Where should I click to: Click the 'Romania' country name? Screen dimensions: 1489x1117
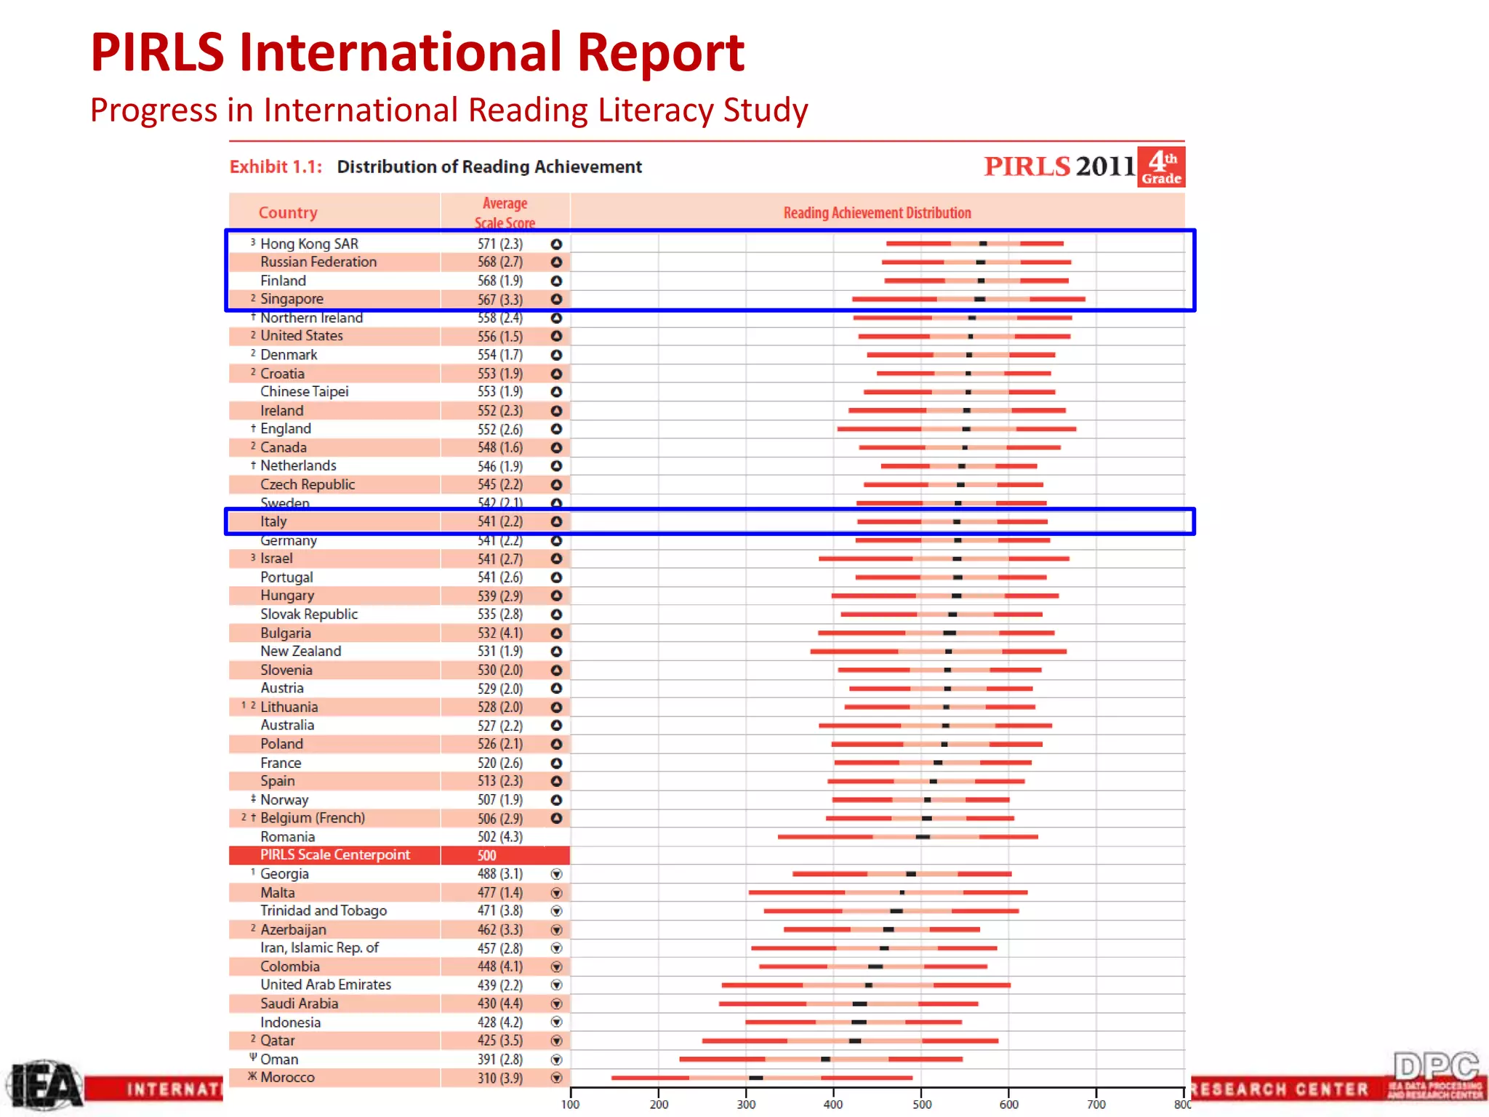[x=287, y=837]
